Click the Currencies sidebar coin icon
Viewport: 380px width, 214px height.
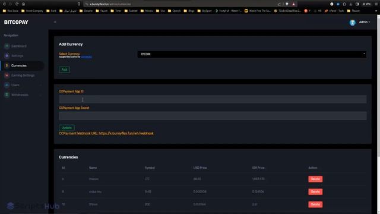click(7, 65)
